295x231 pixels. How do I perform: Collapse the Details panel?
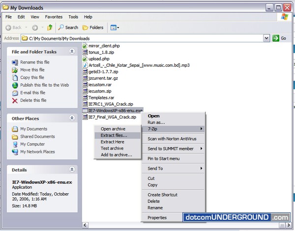coord(72,170)
